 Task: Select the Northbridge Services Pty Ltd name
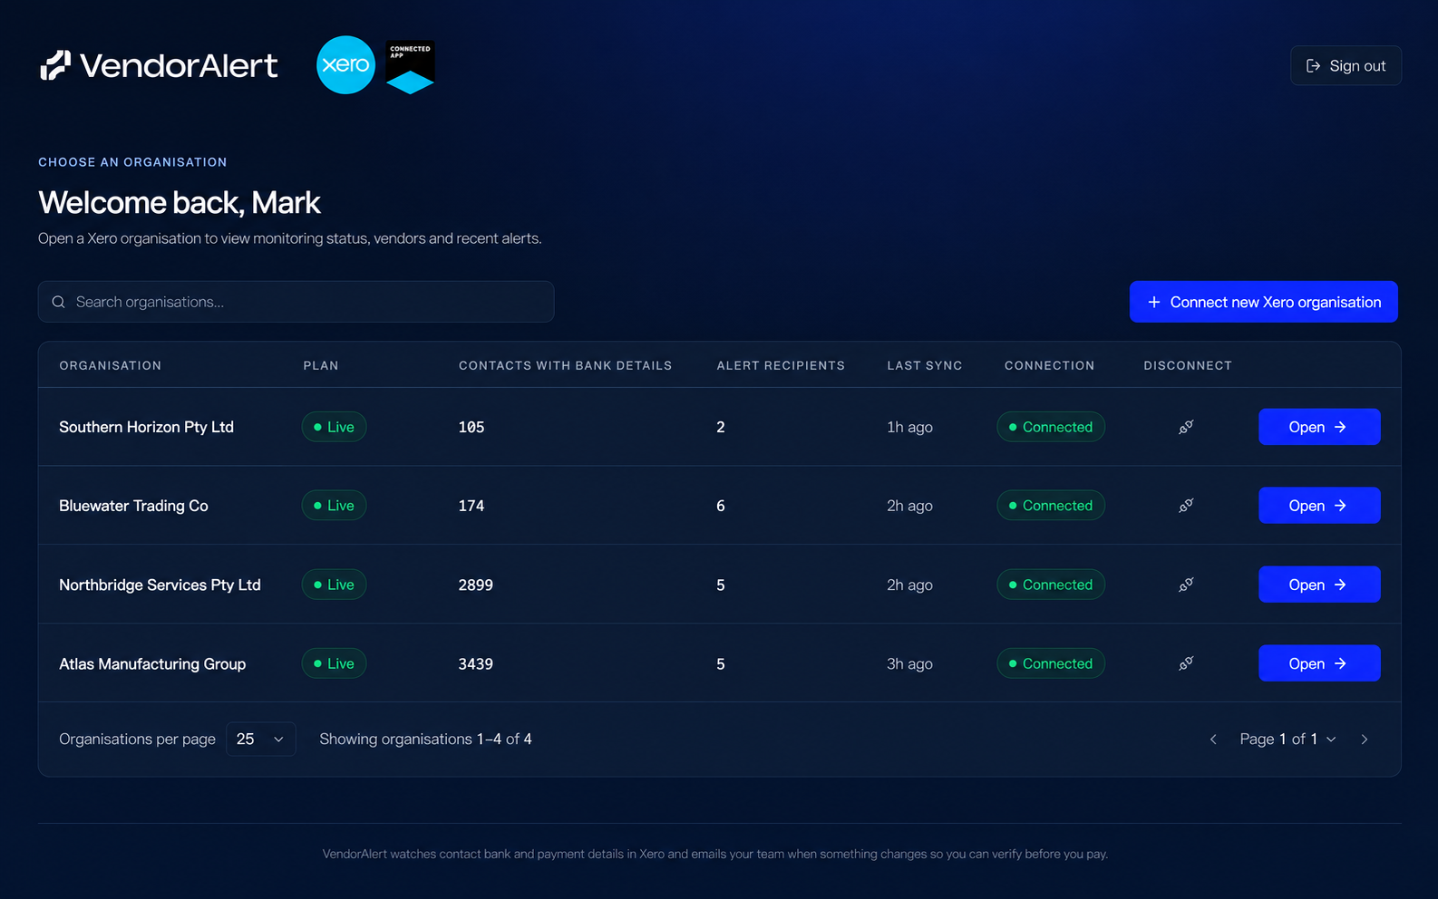160,585
